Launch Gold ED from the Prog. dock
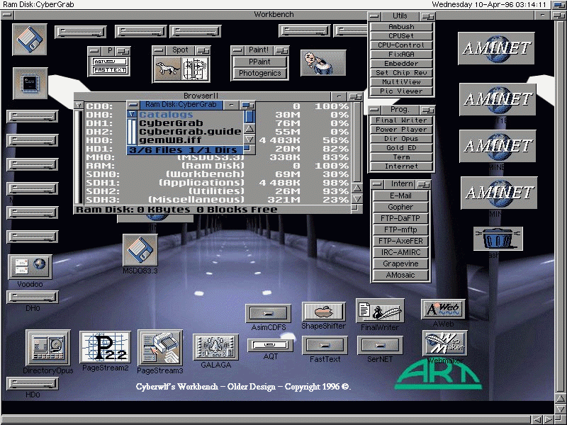The height and width of the screenshot is (425, 567). [x=401, y=148]
